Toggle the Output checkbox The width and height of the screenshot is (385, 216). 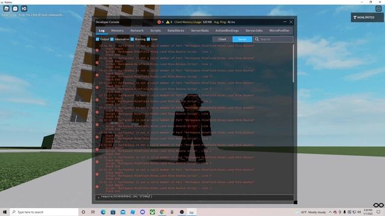(x=97, y=39)
